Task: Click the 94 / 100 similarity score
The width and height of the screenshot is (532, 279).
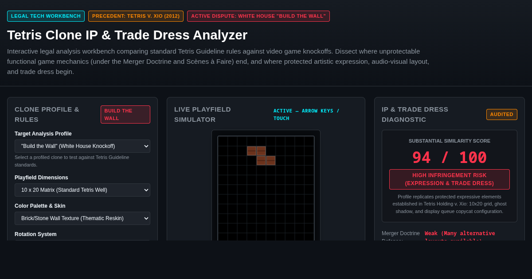Action: [x=450, y=158]
